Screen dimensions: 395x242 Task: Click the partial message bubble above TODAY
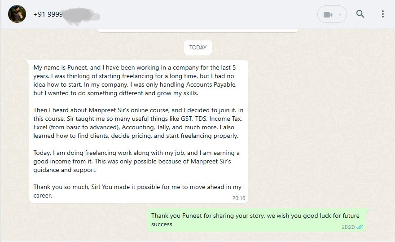click(x=197, y=30)
